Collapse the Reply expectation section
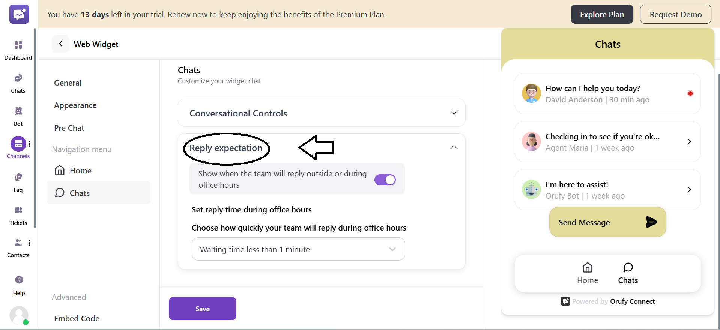The image size is (720, 330). tap(454, 147)
